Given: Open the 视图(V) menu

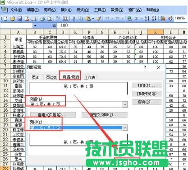Looking at the screenshot, I should click(x=50, y=10).
